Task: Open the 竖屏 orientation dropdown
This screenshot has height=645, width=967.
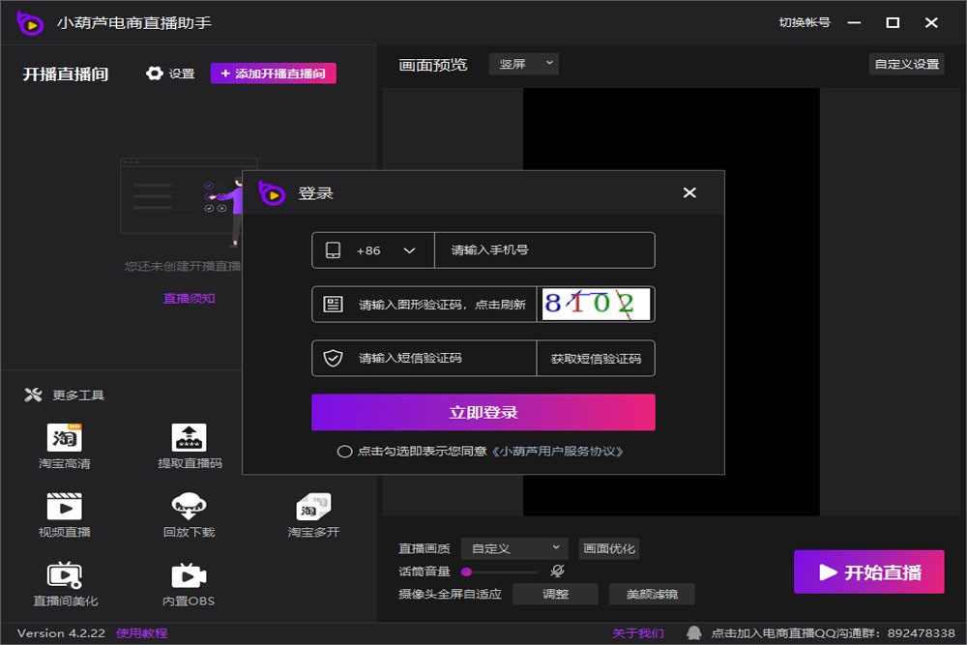Action: pos(523,64)
